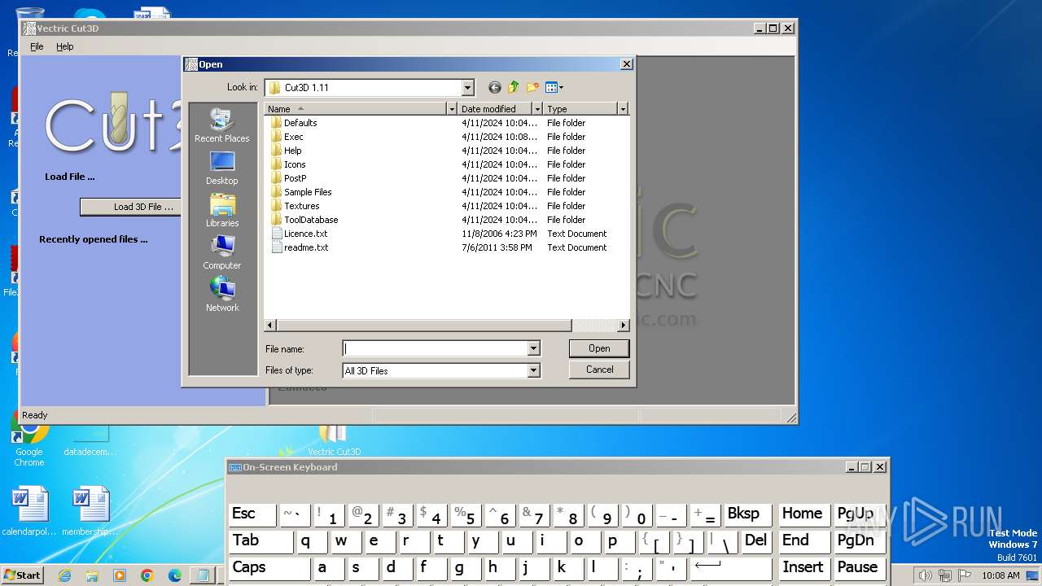Image resolution: width=1042 pixels, height=586 pixels.
Task: Sort files by Type column
Action: click(x=580, y=108)
